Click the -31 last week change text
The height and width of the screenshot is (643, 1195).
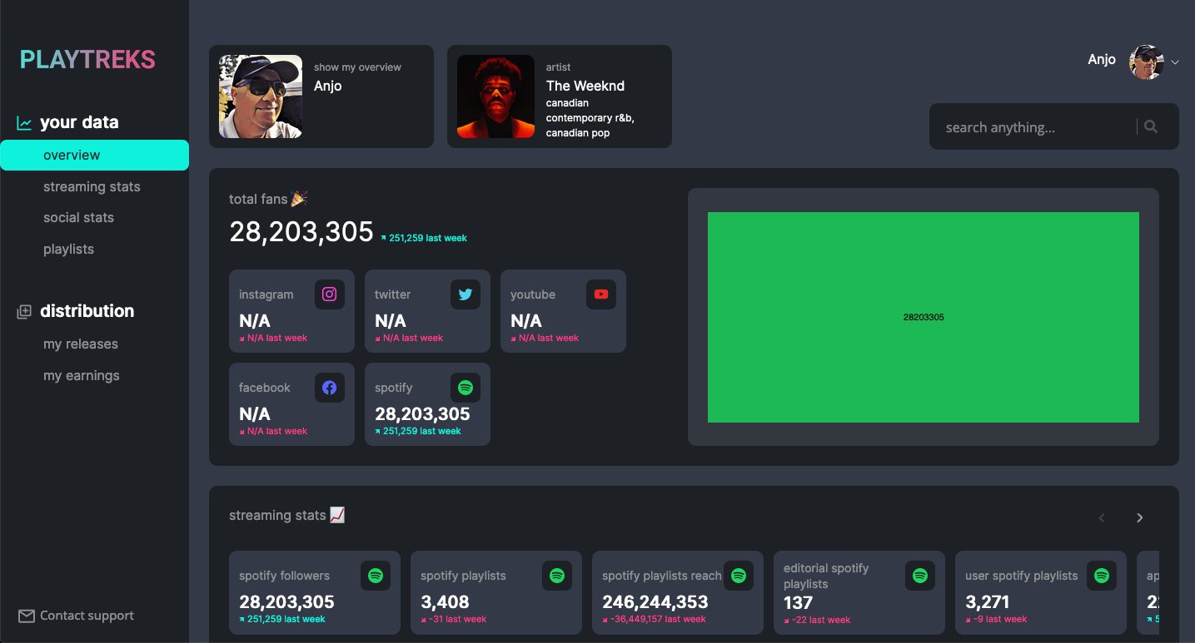pyautogui.click(x=457, y=619)
